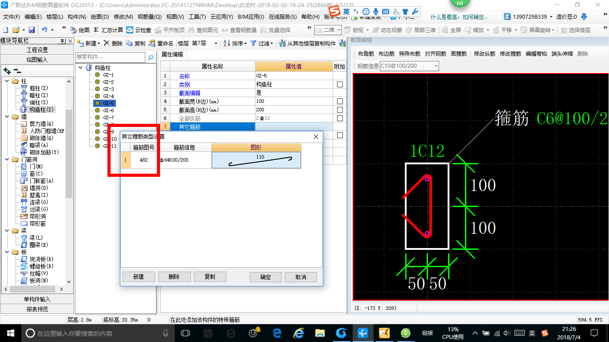Open file with the folder icon

(x=16, y=30)
